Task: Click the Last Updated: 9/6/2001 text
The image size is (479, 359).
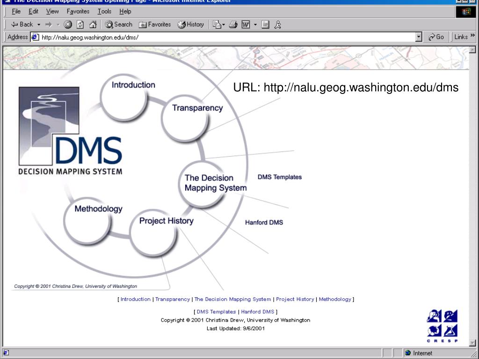Action: click(x=236, y=329)
